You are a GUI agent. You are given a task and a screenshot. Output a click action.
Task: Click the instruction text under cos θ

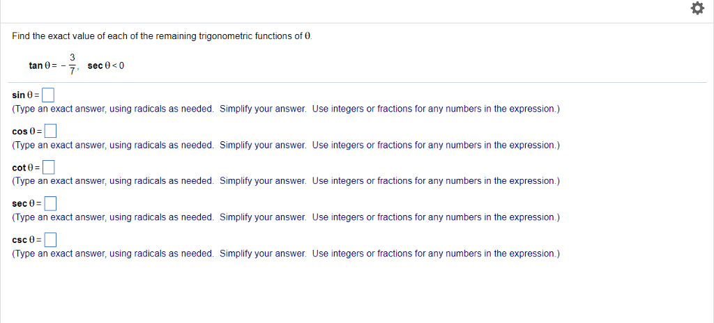pyautogui.click(x=285, y=145)
